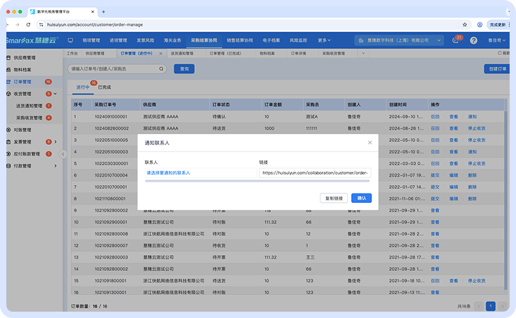Click the 复制链接 button
This screenshot has height=318, width=516.
point(334,198)
